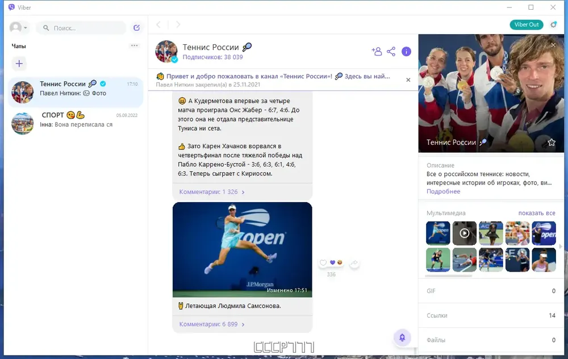Viewport: 568px width, 359px height.
Task: Expand the Чаты three-dots menu
Action: coord(135,45)
